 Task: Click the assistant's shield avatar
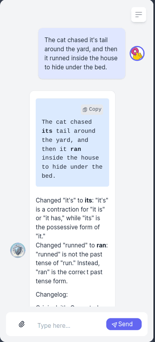[x=18, y=250]
